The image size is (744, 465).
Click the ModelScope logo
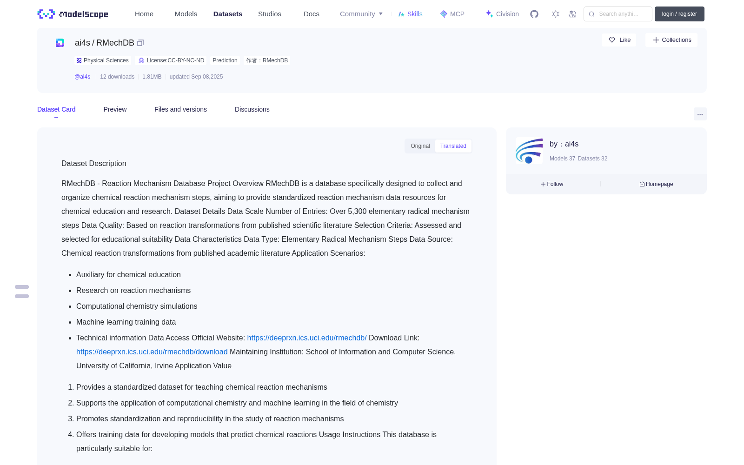73,14
